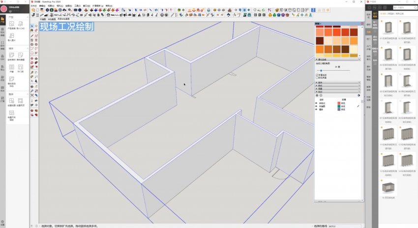Pick the salmon pink material swatch

pos(320,32)
